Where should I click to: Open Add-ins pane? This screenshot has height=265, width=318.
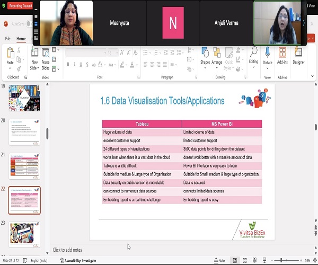282,56
